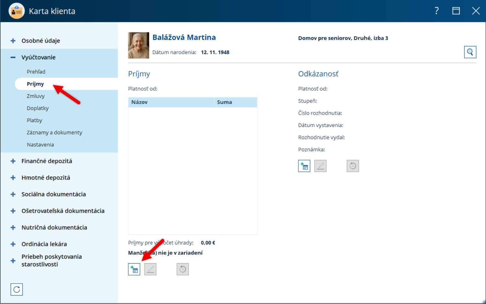Click the Názov column header
486x304 pixels.
[x=171, y=102]
